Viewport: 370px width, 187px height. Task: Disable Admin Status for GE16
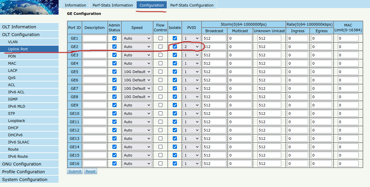tap(114, 163)
